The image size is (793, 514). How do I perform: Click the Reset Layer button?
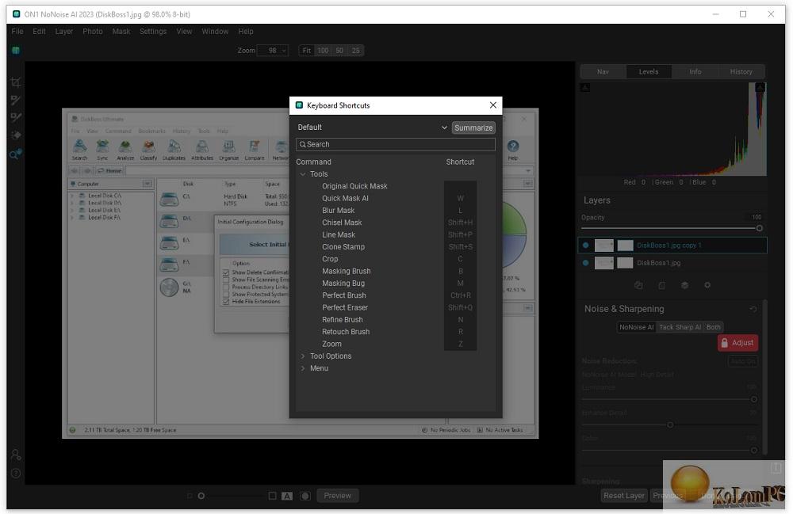pyautogui.click(x=624, y=496)
